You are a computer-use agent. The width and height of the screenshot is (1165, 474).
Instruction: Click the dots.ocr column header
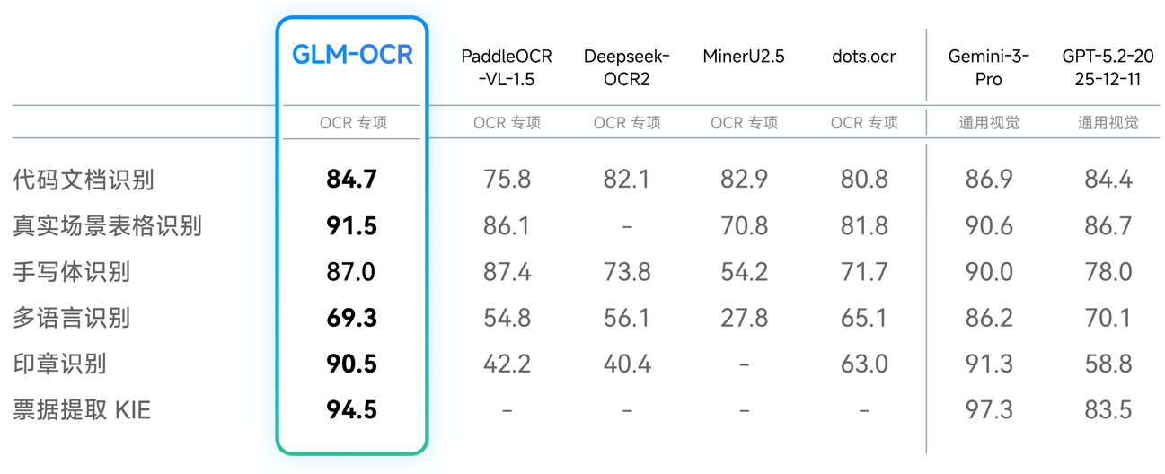tap(863, 57)
